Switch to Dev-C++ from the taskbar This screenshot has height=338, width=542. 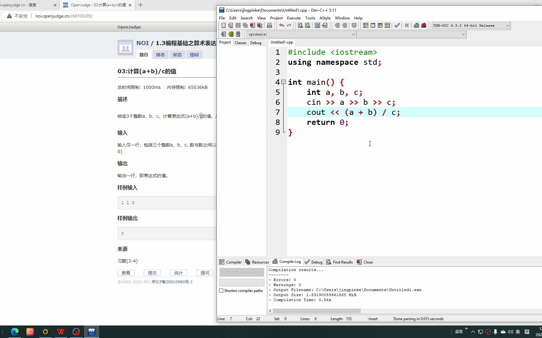click(x=92, y=331)
